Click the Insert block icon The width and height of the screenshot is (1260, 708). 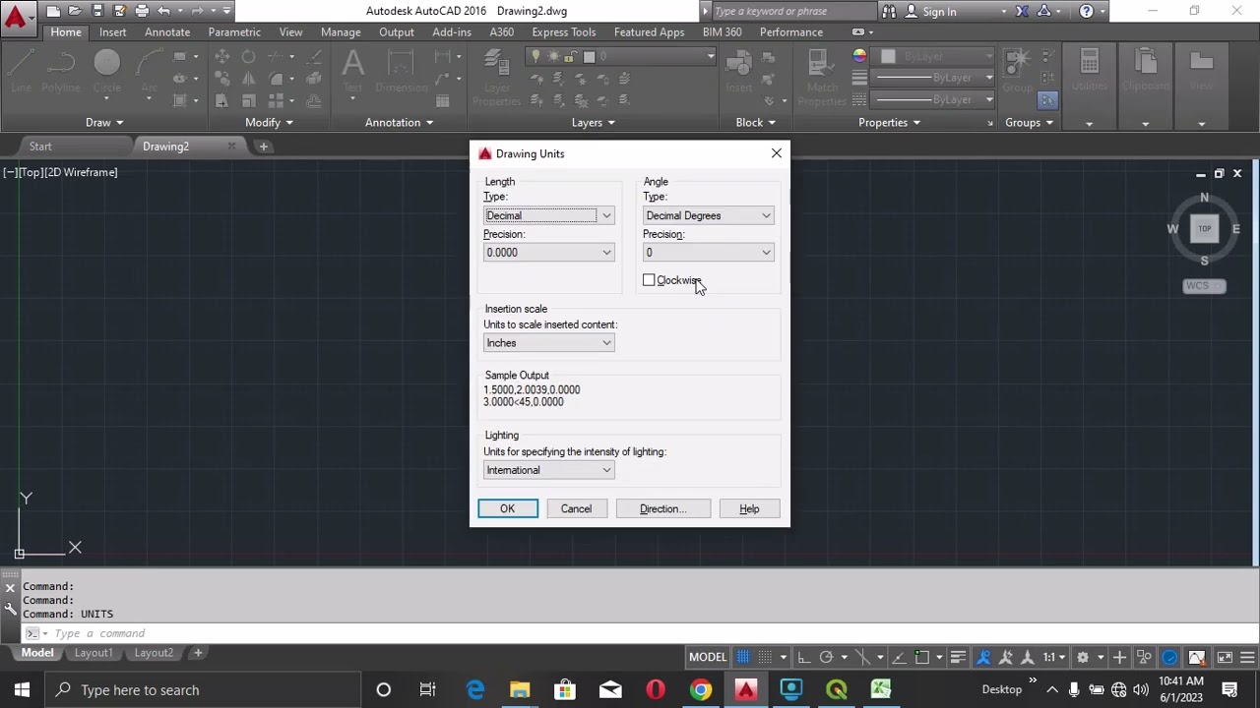(739, 71)
